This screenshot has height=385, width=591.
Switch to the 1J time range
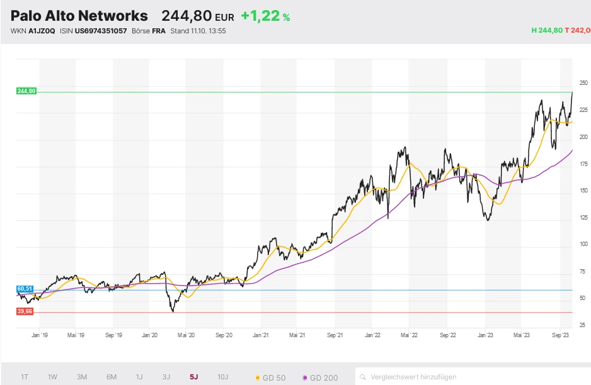pos(139,377)
